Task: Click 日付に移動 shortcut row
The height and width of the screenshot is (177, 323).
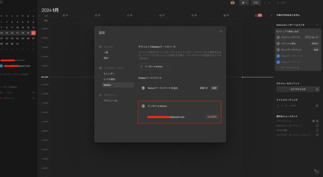Action: (x=298, y=130)
